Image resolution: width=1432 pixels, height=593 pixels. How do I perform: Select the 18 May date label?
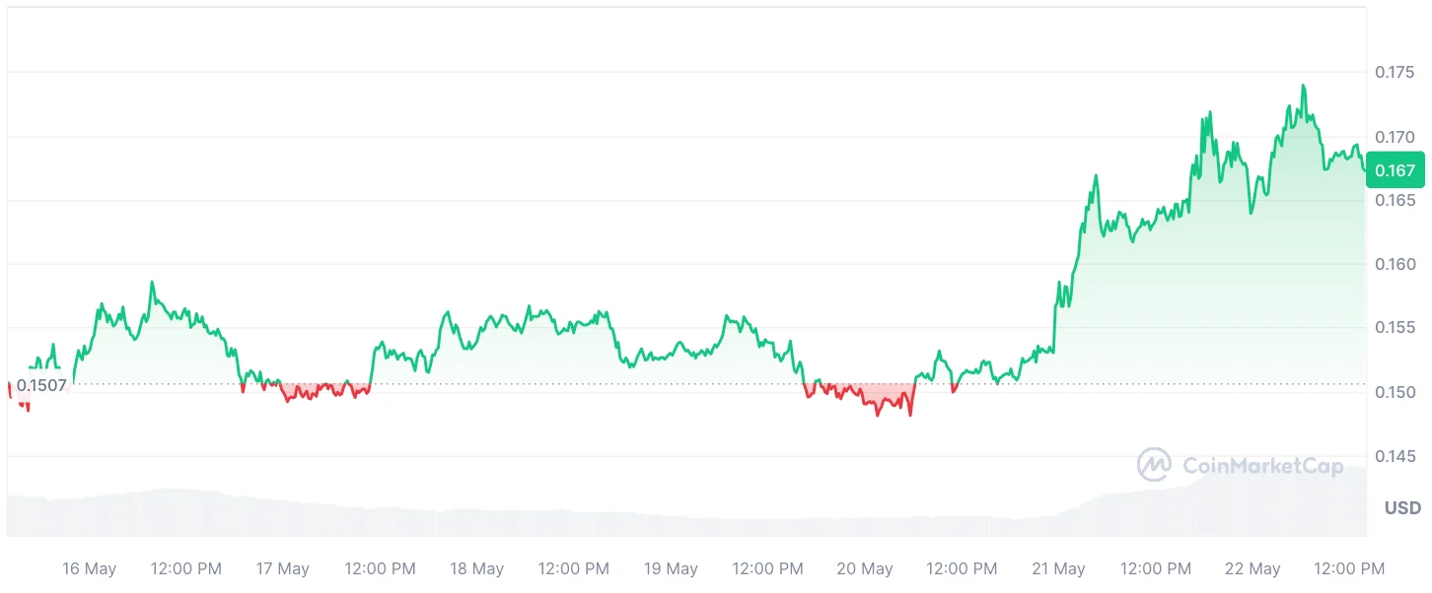click(x=476, y=568)
